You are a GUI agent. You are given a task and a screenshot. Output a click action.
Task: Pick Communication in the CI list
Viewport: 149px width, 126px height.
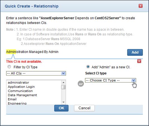point(20,91)
